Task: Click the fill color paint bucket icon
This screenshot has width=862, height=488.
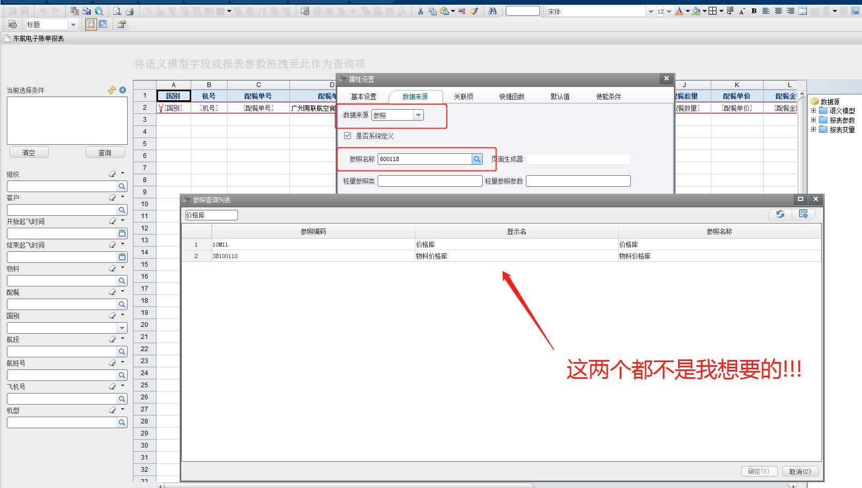Action: tap(696, 11)
